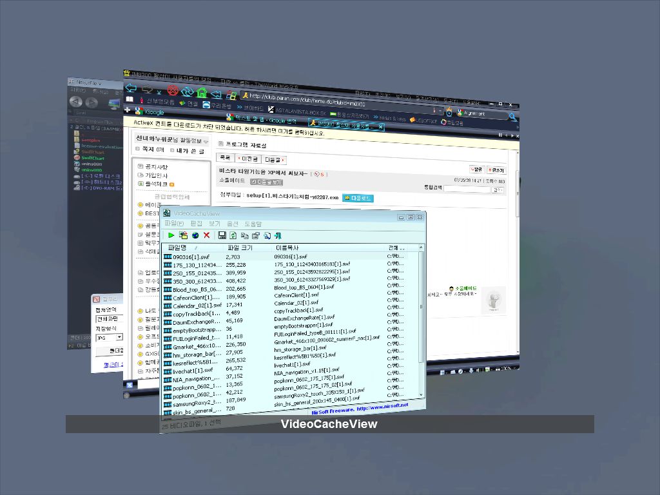Click the 이전글 button on the web page
Image resolution: width=660 pixels, height=495 pixels.
(x=247, y=159)
